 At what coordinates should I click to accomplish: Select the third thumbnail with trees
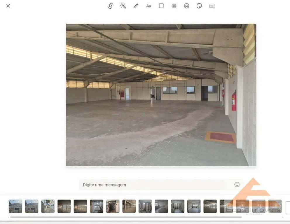tap(48, 206)
